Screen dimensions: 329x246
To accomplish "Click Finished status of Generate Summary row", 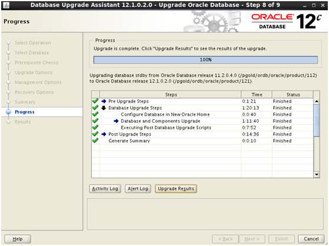I will point(282,141).
